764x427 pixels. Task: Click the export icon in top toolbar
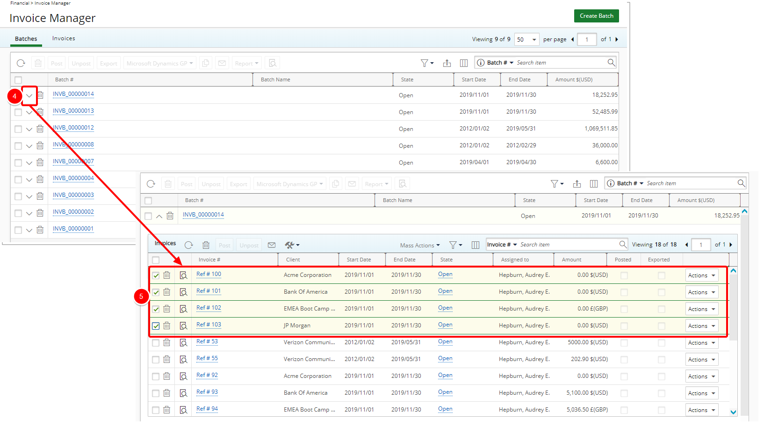coord(447,63)
